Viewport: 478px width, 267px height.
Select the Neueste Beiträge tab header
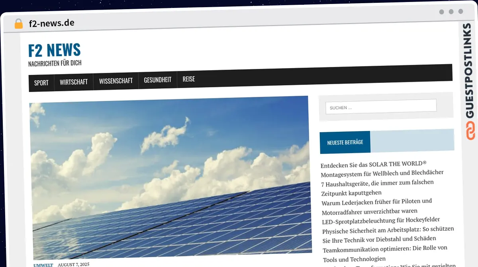tap(345, 142)
